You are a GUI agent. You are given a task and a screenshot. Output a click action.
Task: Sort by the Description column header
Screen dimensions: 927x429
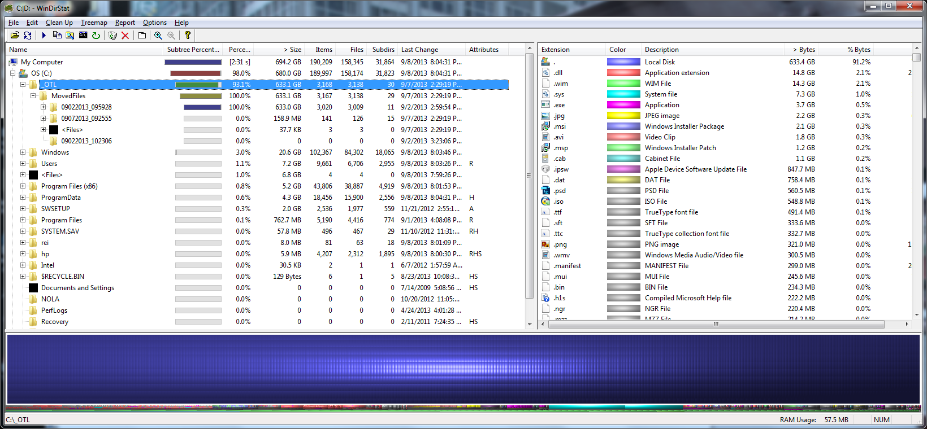713,50
